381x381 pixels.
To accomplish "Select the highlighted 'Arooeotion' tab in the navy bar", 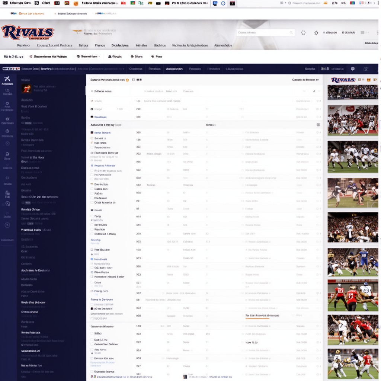I will pos(174,69).
